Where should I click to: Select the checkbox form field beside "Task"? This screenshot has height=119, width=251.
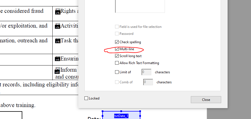[x=58, y=41]
